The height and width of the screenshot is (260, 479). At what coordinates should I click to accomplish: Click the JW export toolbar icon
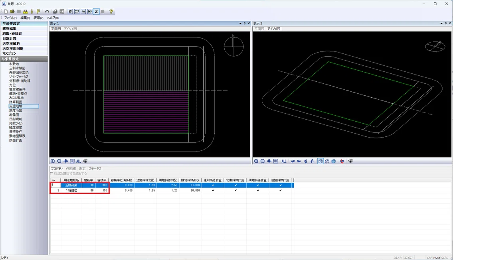click(x=83, y=12)
